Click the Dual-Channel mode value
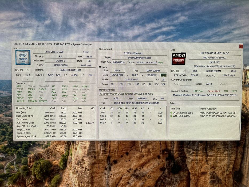The width and height of the screenshot is (249, 187). point(131,80)
